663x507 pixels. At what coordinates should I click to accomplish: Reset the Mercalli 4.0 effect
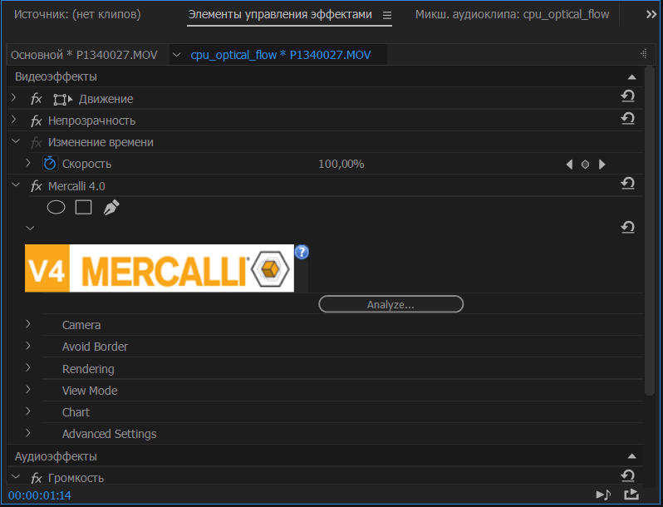coord(627,184)
